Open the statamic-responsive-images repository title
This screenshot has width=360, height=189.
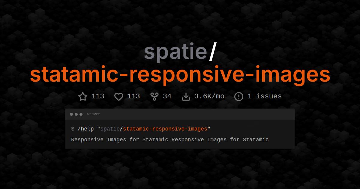[x=180, y=74]
